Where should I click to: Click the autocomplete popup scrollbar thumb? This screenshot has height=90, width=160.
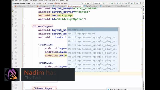pyautogui.click(x=119, y=36)
